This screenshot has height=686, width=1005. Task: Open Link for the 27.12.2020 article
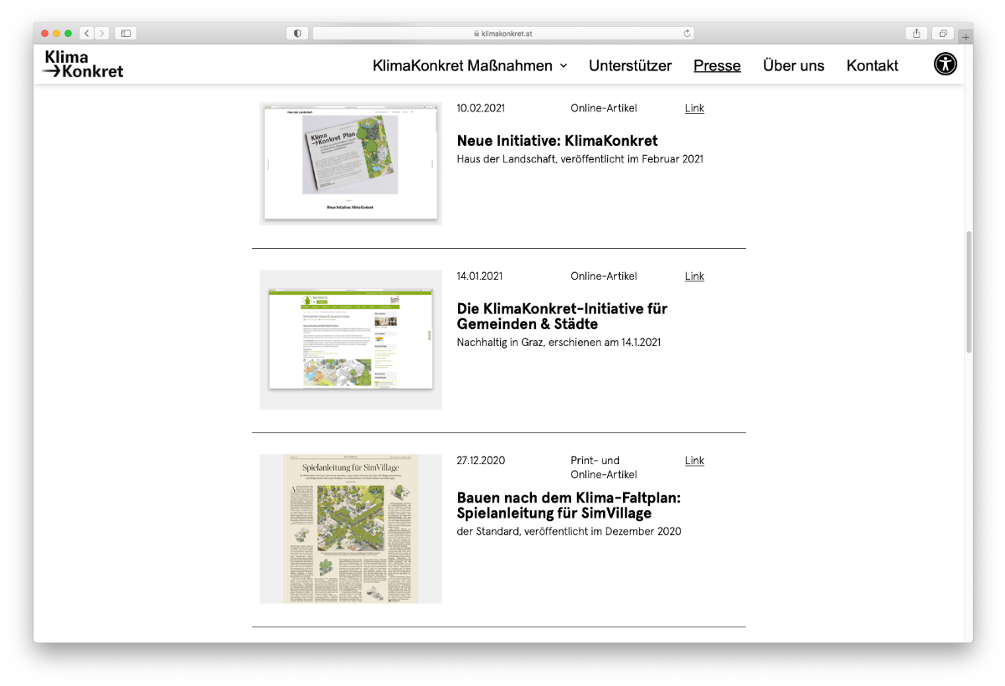coord(694,460)
